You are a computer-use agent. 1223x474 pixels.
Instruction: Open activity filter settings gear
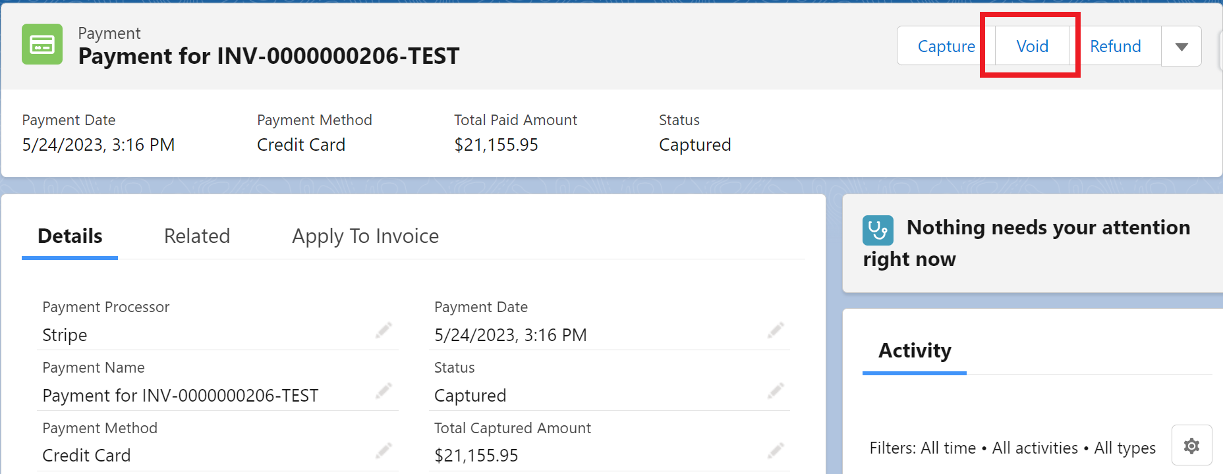tap(1191, 446)
